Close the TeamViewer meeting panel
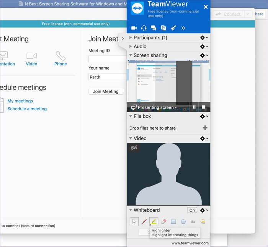The width and height of the screenshot is (268, 247). tap(206, 7)
